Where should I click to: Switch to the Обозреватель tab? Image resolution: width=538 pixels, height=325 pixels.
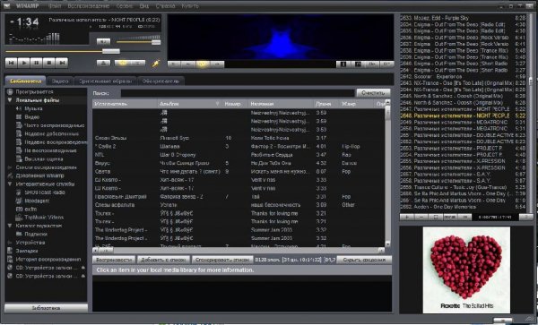(161, 81)
